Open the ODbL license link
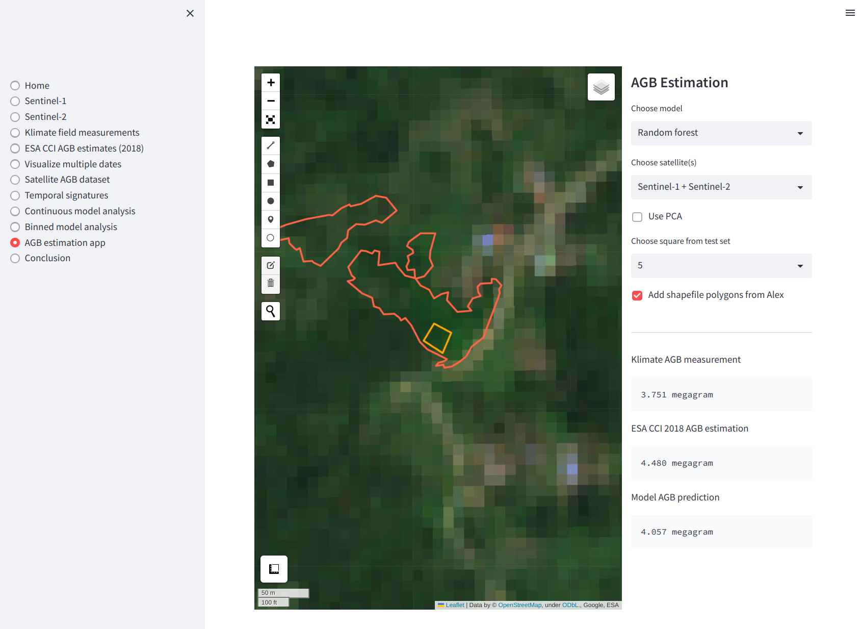The width and height of the screenshot is (861, 629). tap(570, 605)
